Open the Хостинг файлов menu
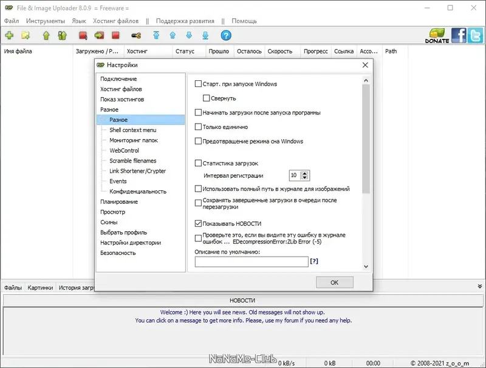486x368 pixels. click(115, 21)
